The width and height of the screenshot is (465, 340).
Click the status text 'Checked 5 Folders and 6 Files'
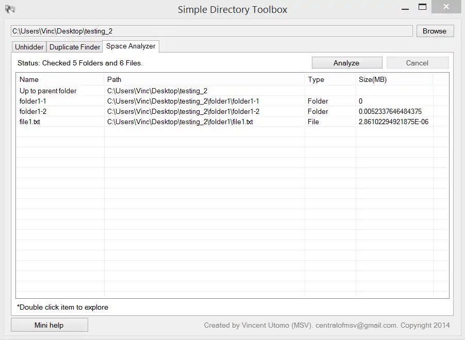click(92, 63)
